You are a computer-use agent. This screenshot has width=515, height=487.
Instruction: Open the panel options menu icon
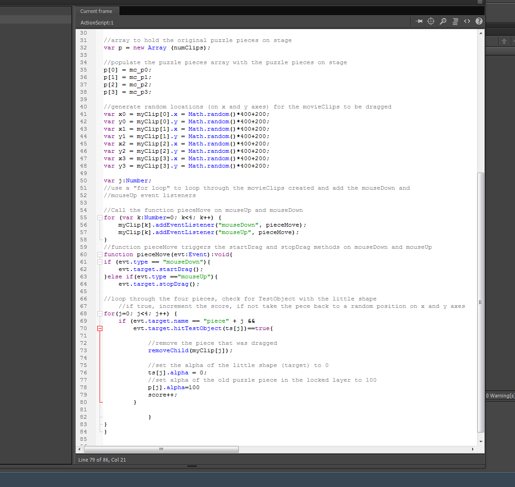480,2
